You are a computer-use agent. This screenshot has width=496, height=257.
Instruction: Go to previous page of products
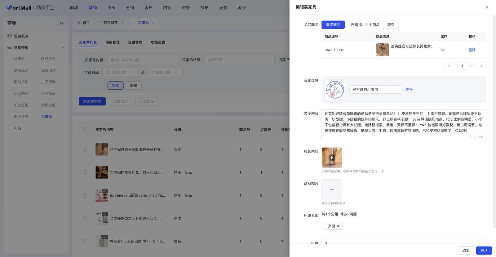tap(449, 66)
